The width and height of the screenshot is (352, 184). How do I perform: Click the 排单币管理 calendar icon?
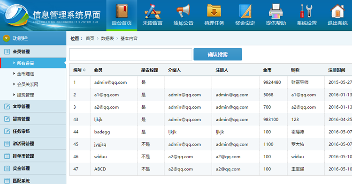(7, 156)
